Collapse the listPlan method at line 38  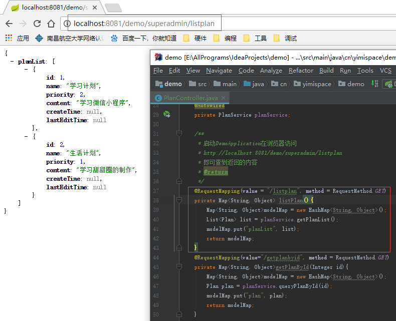point(179,200)
